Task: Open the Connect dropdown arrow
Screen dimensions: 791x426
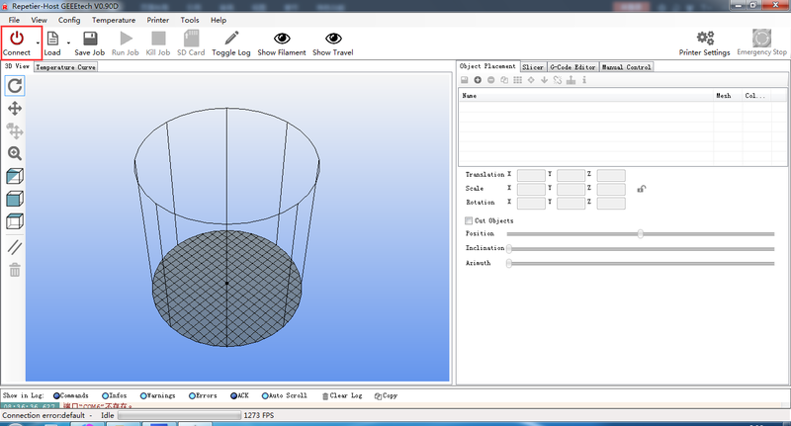Action: coord(38,43)
